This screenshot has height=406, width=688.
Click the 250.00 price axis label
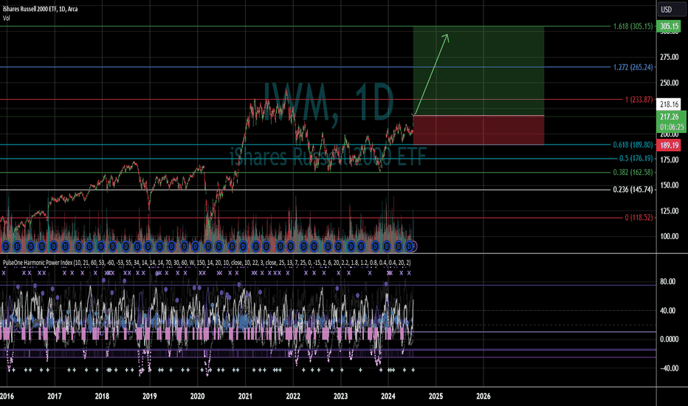(669, 83)
